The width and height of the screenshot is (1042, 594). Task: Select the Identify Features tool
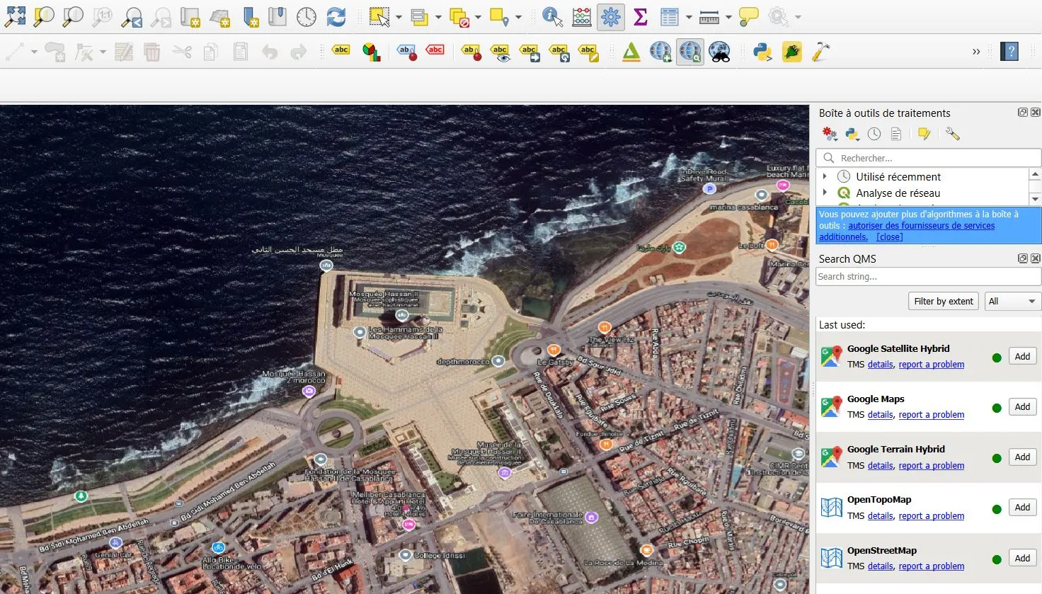click(551, 17)
